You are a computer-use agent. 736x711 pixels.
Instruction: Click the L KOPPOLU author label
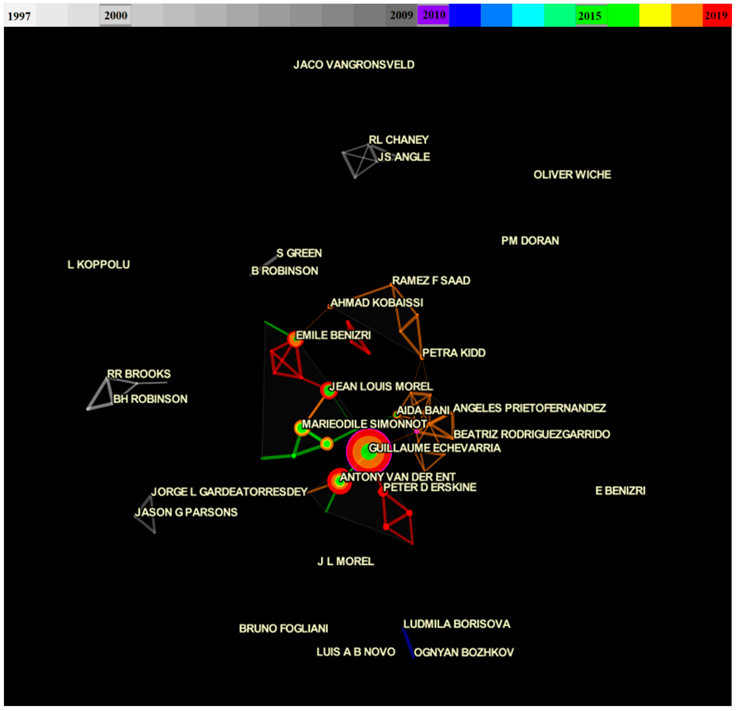tap(99, 265)
